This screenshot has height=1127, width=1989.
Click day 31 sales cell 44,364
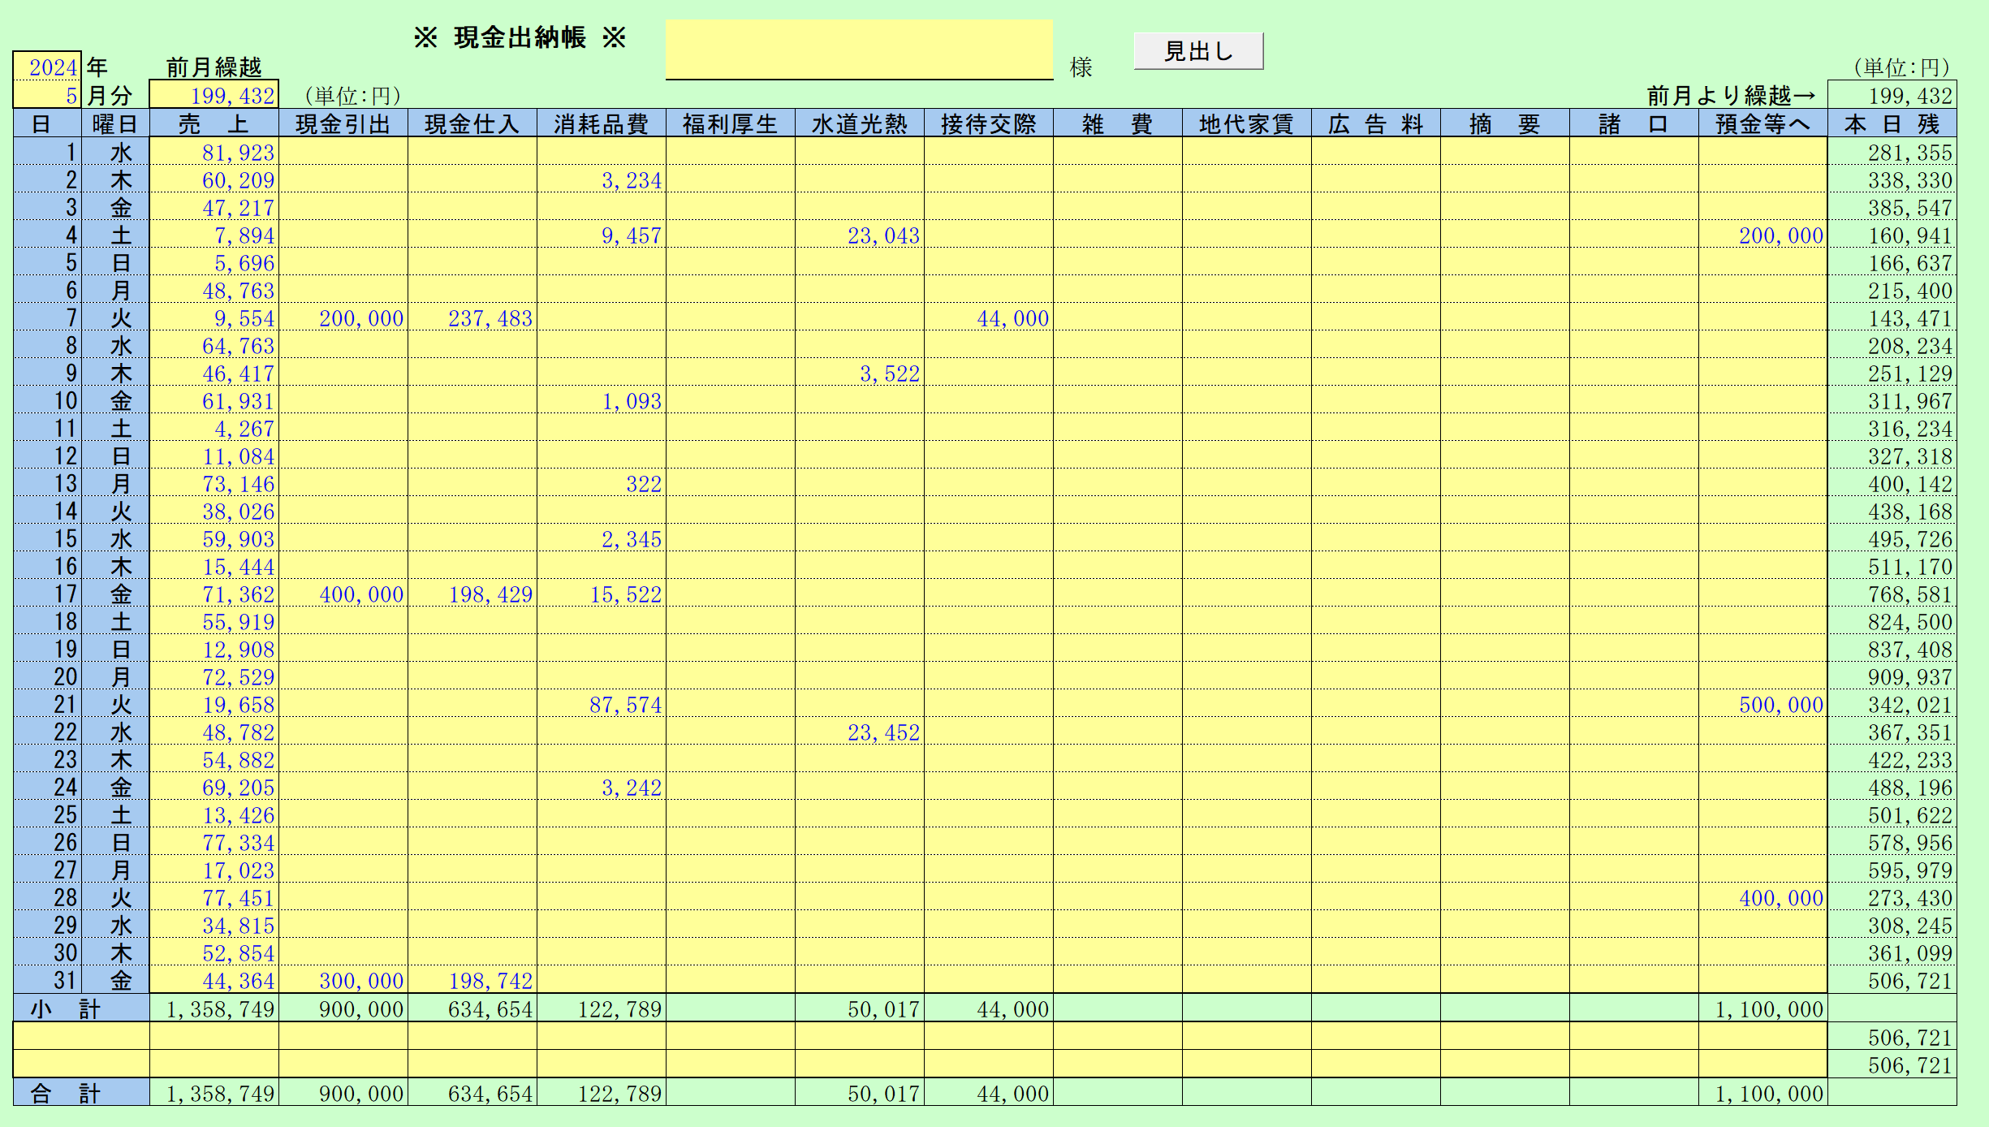click(x=214, y=980)
